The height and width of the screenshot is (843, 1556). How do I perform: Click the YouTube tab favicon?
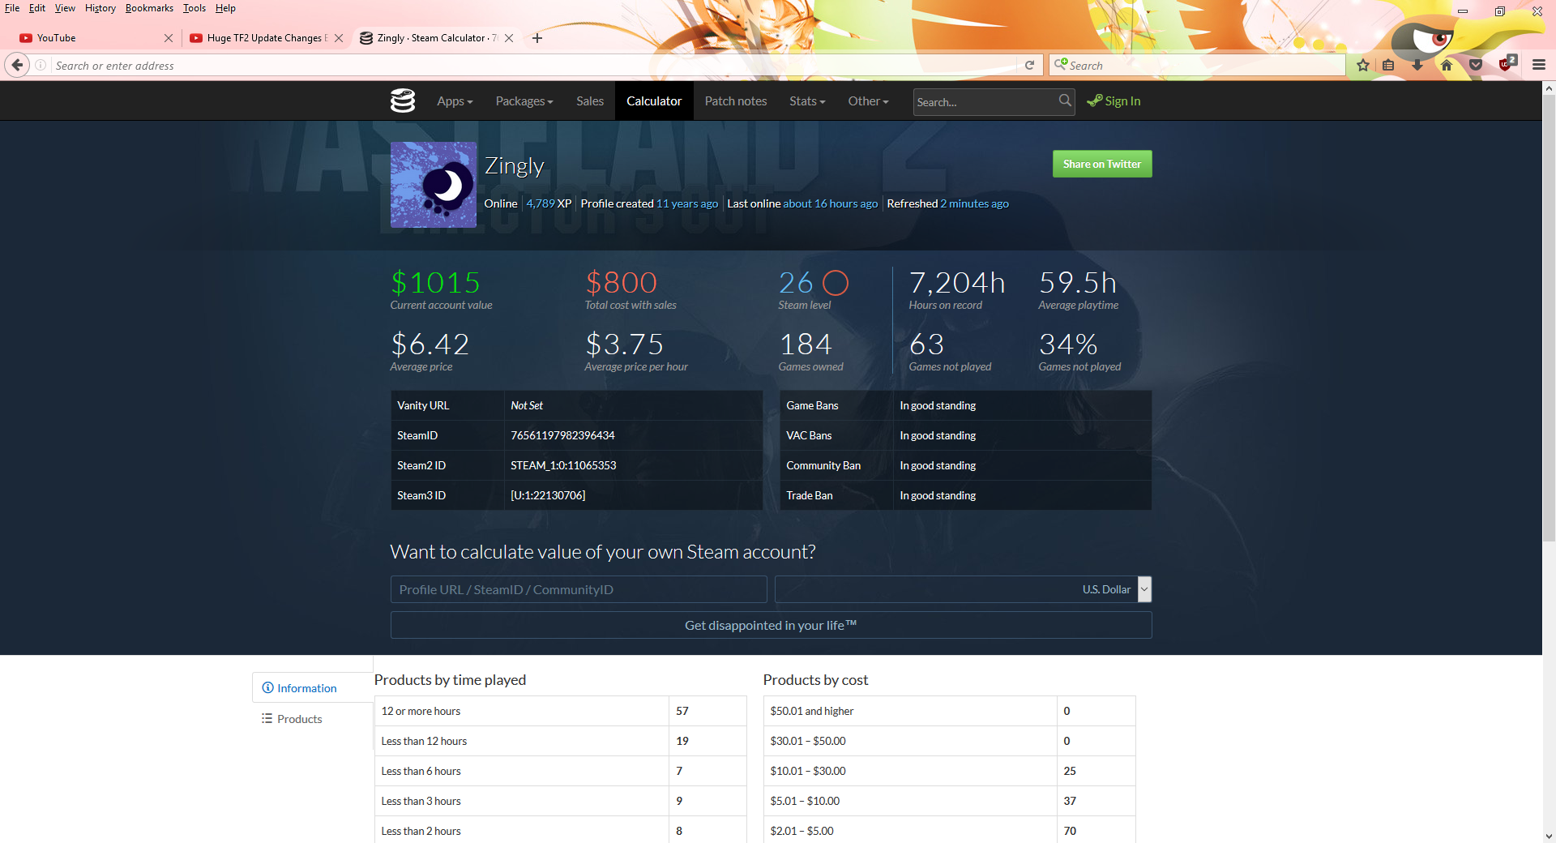click(26, 38)
